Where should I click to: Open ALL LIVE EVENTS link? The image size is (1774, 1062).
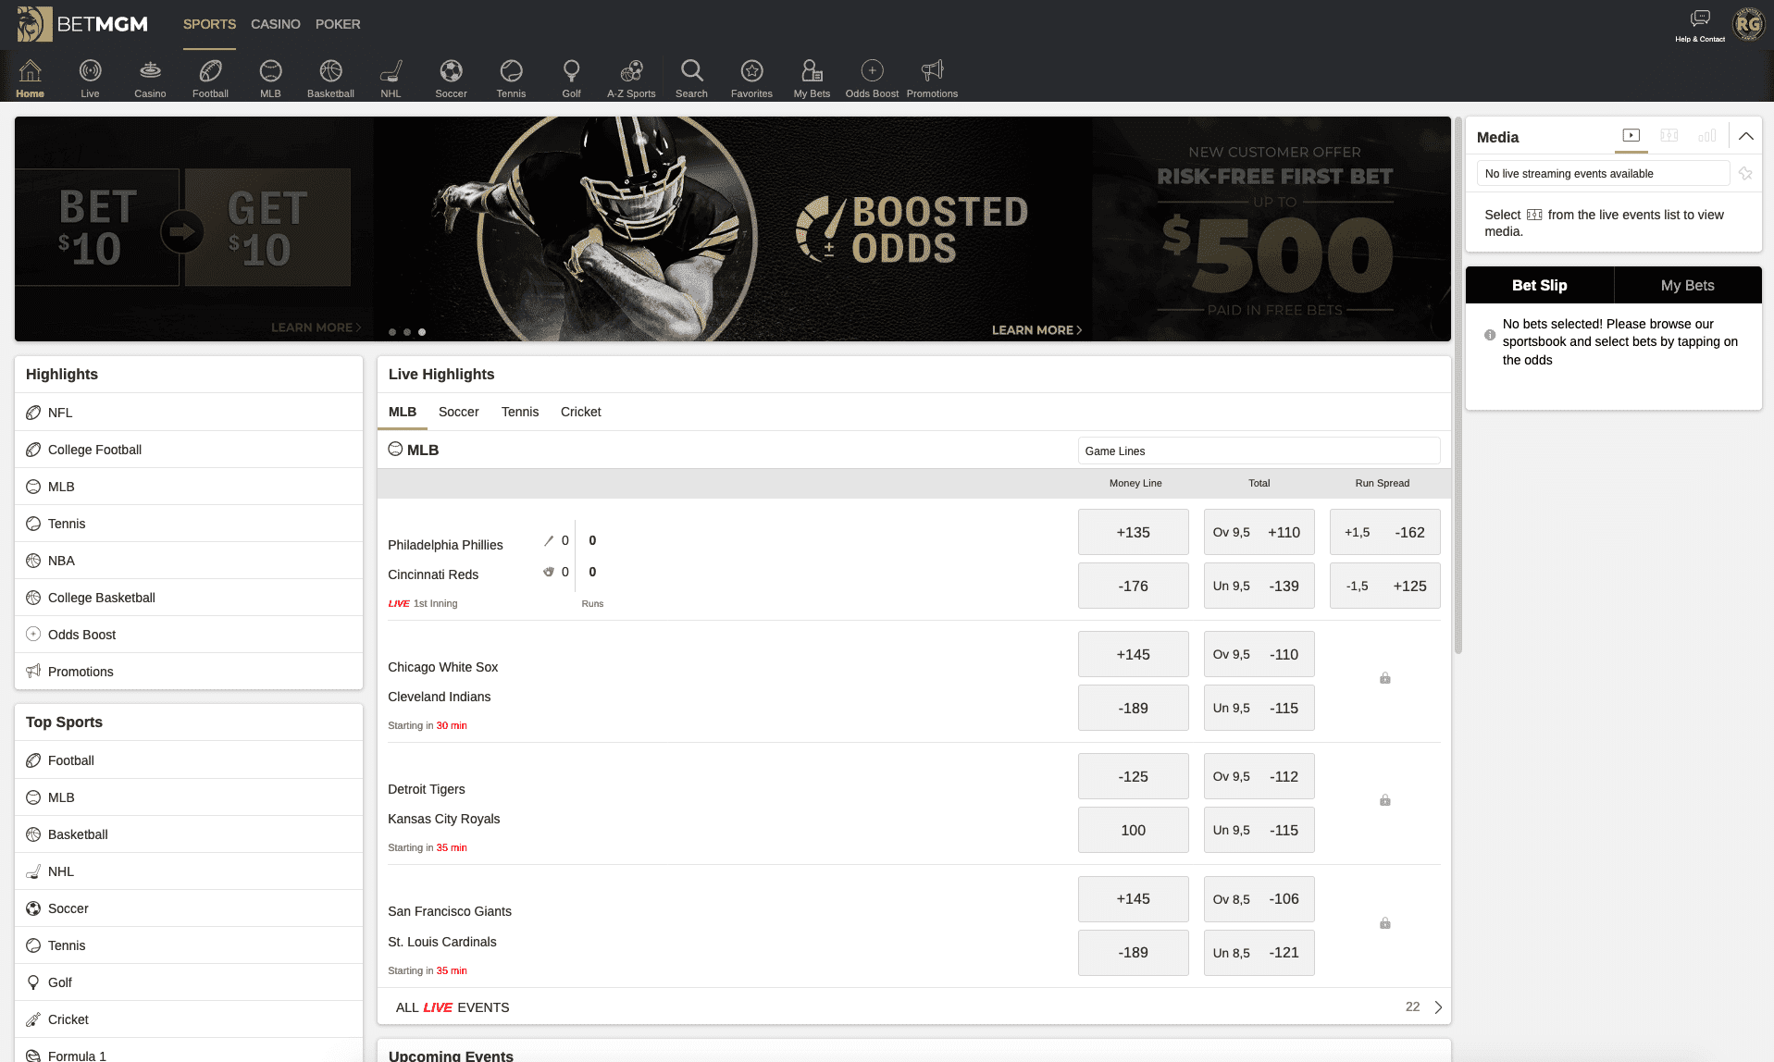point(453,1007)
